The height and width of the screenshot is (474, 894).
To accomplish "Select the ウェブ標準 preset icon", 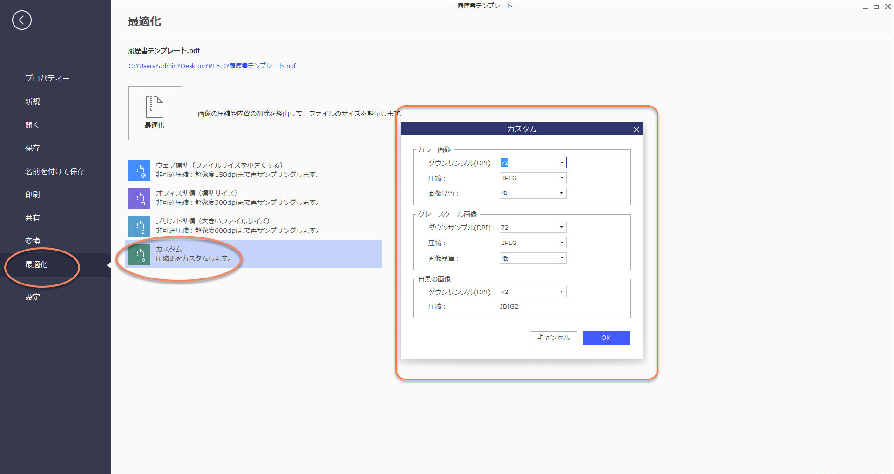I will coord(139,170).
